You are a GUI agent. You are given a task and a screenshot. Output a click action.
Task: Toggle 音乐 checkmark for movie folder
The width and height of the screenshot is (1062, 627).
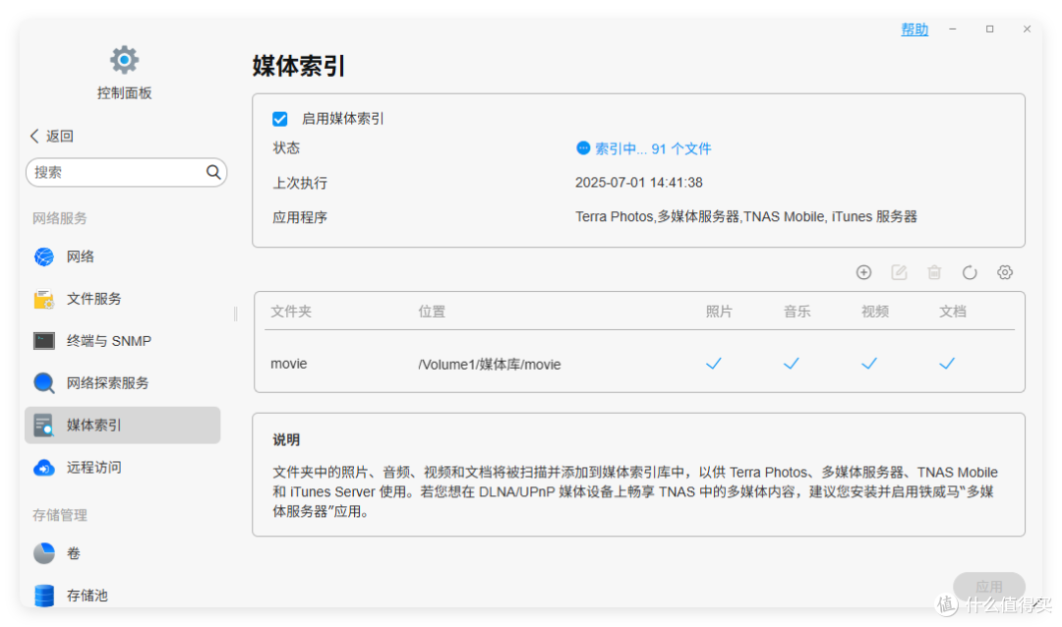pyautogui.click(x=791, y=364)
